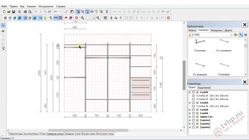Toggle contours display mode
Screen dimensions: 249x140
tap(25, 18)
